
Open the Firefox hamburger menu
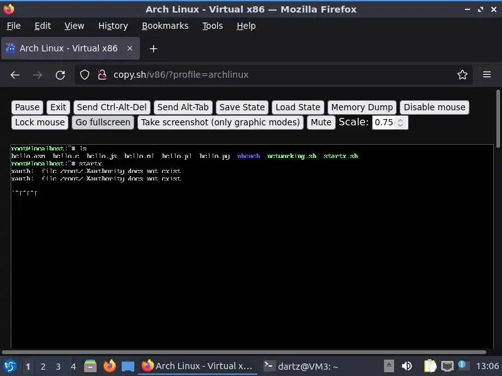coord(487,75)
